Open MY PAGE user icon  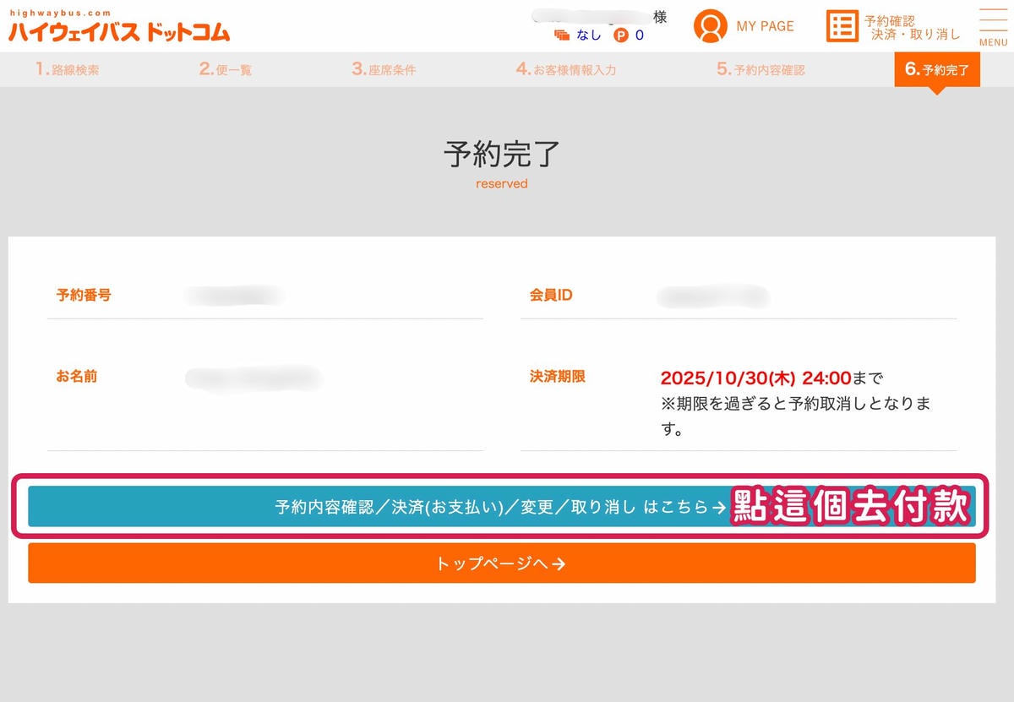[x=711, y=26]
